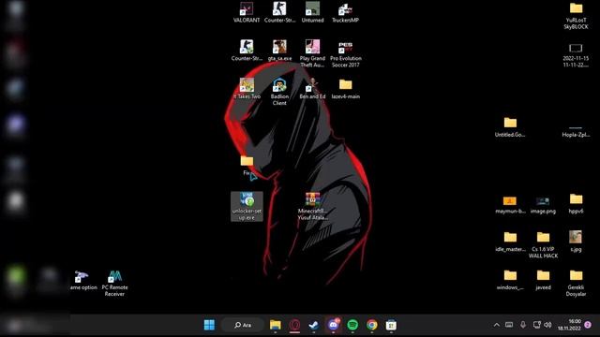600x337 pixels.
Task: Select the idle_master... folder
Action: point(510,242)
